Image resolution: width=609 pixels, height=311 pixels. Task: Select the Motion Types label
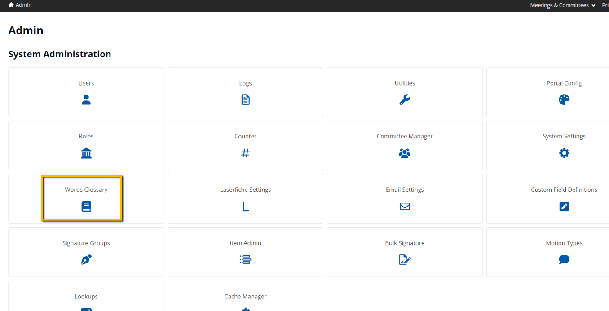[x=564, y=243]
